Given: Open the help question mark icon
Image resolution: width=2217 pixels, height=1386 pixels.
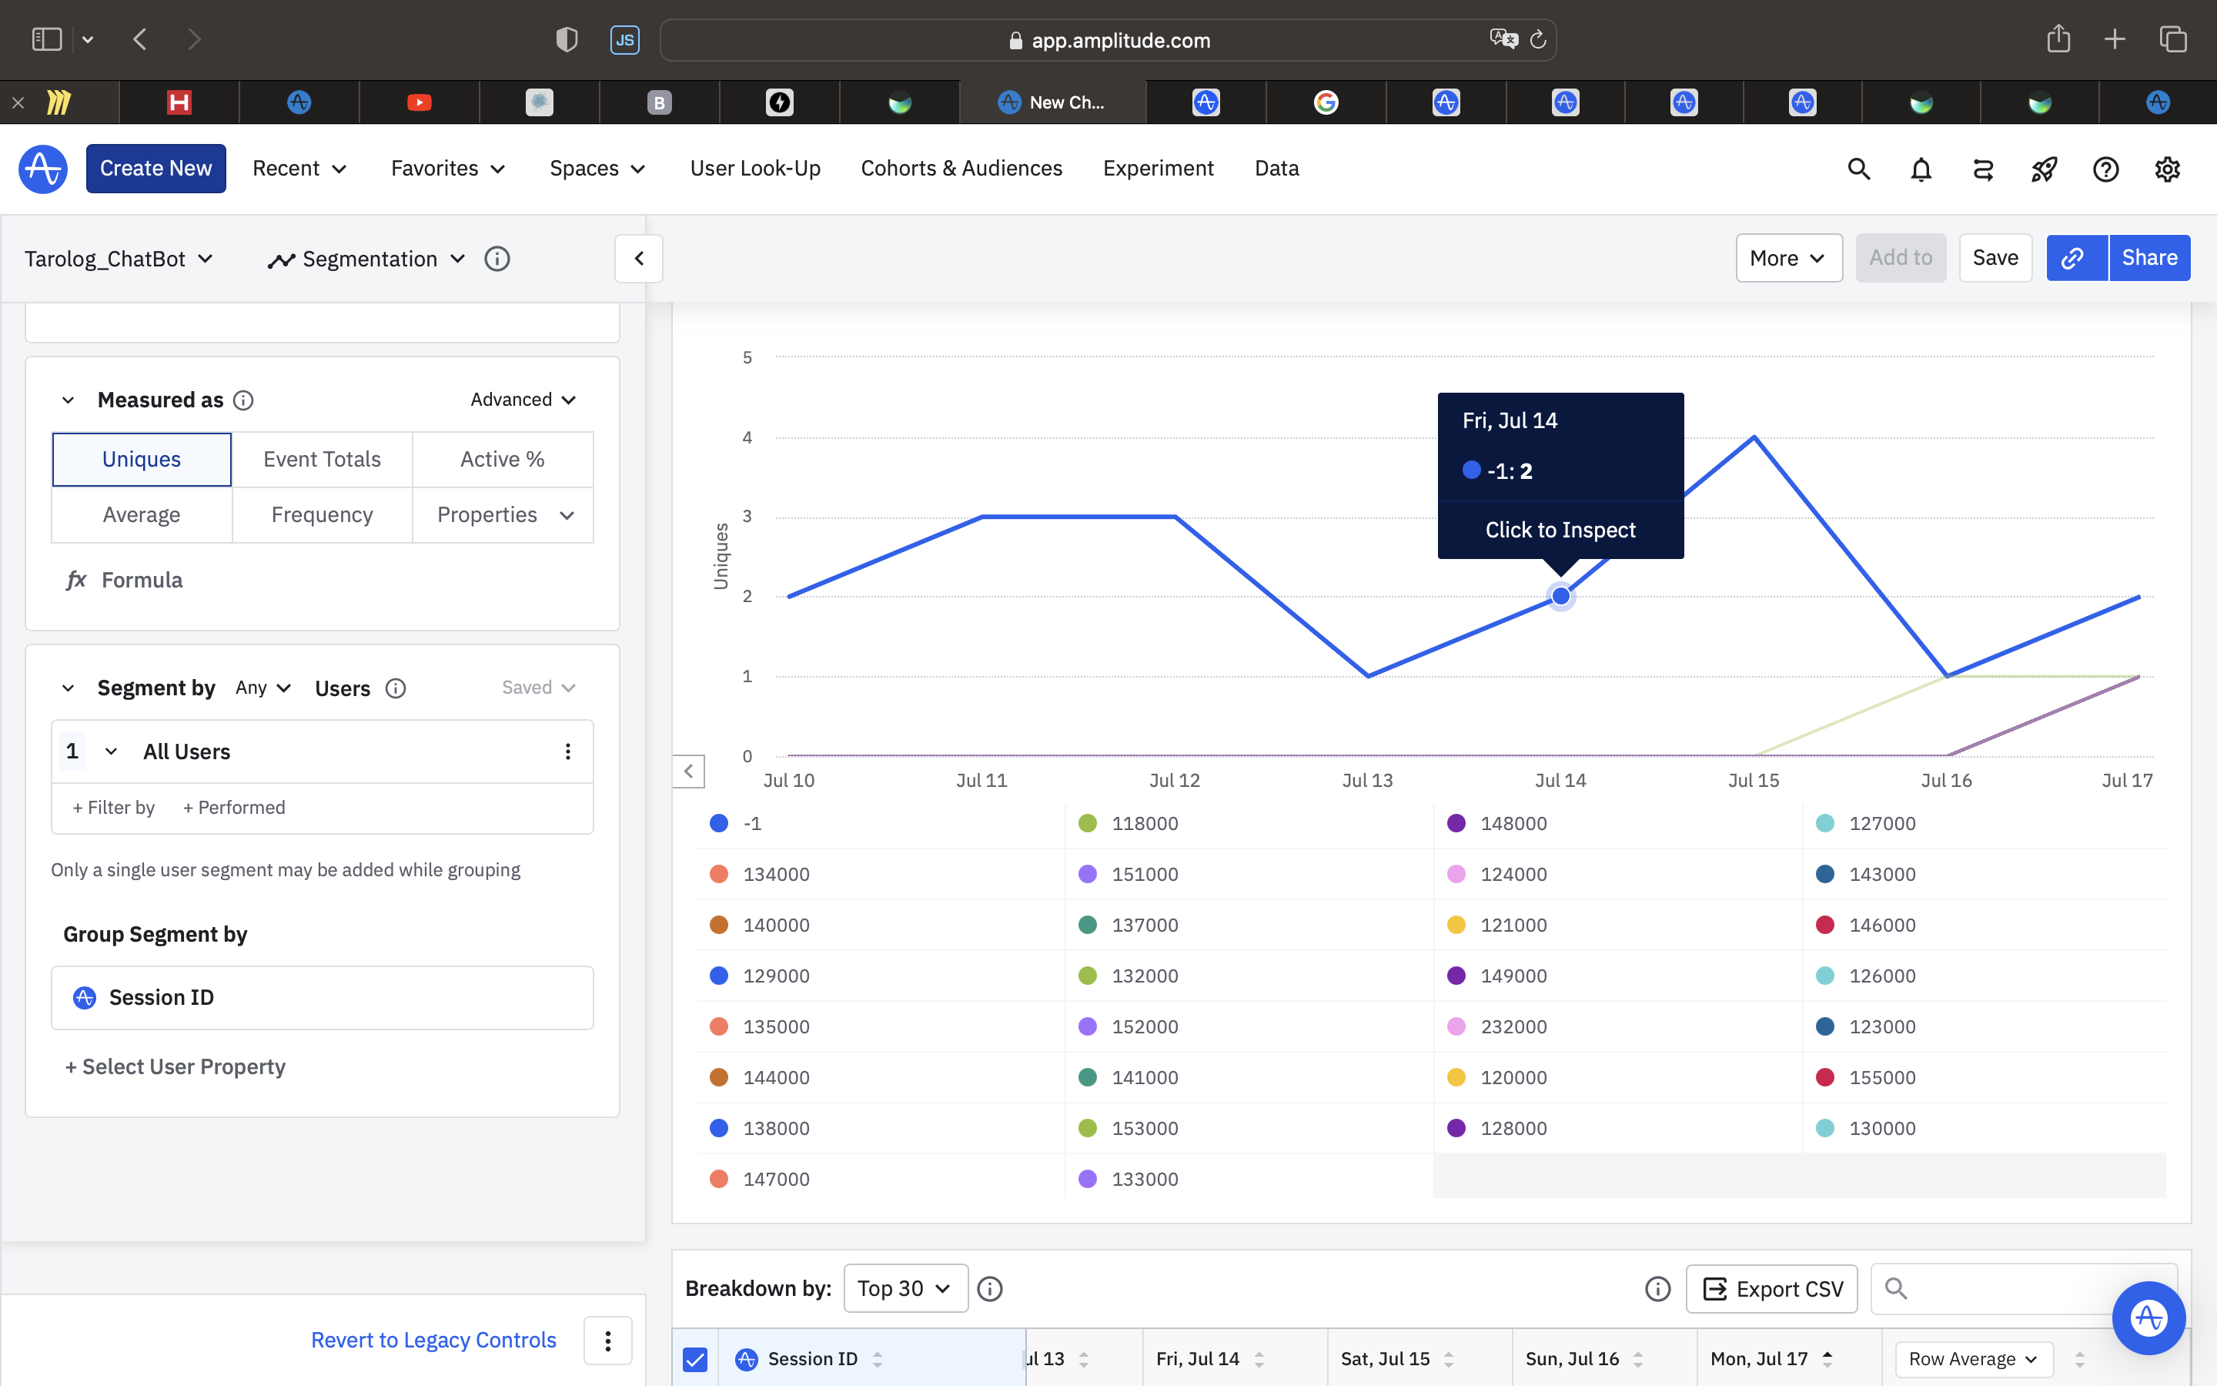Looking at the screenshot, I should point(2105,169).
